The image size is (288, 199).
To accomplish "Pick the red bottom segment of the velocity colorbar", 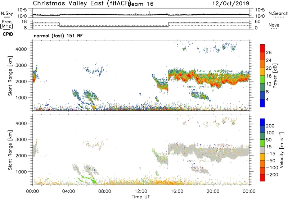I will (x=262, y=178).
